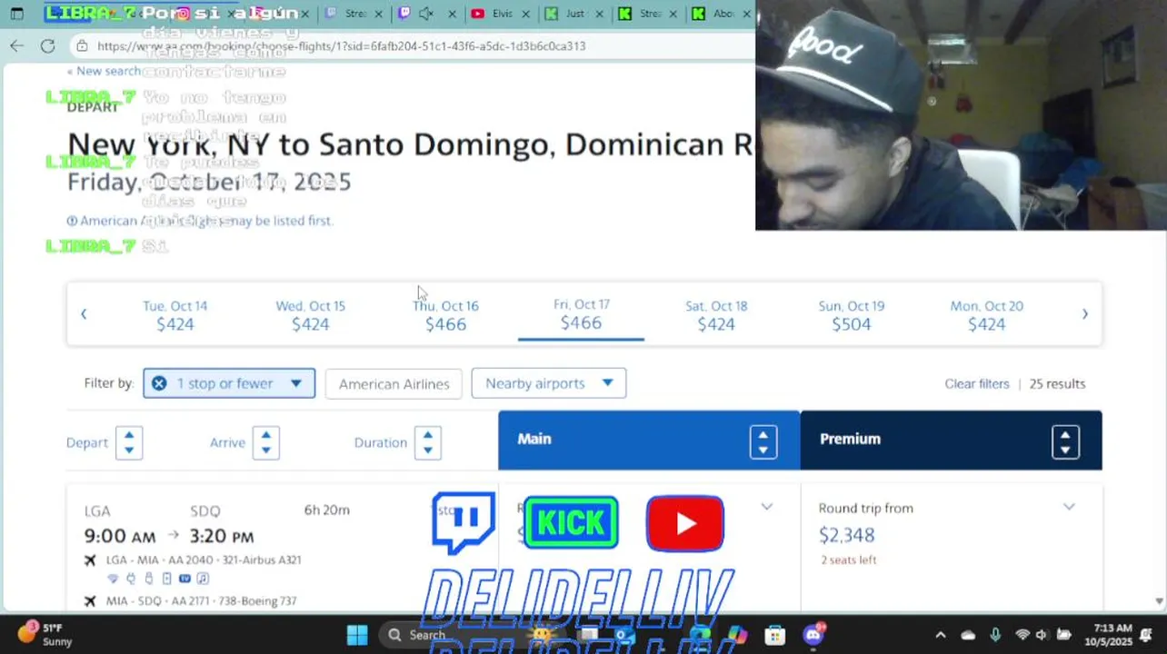Image resolution: width=1167 pixels, height=654 pixels.
Task: Click the browser address bar URL
Action: pyautogui.click(x=341, y=45)
